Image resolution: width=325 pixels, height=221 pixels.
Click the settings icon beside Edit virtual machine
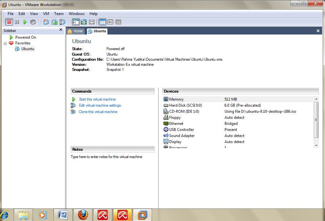click(x=73, y=105)
